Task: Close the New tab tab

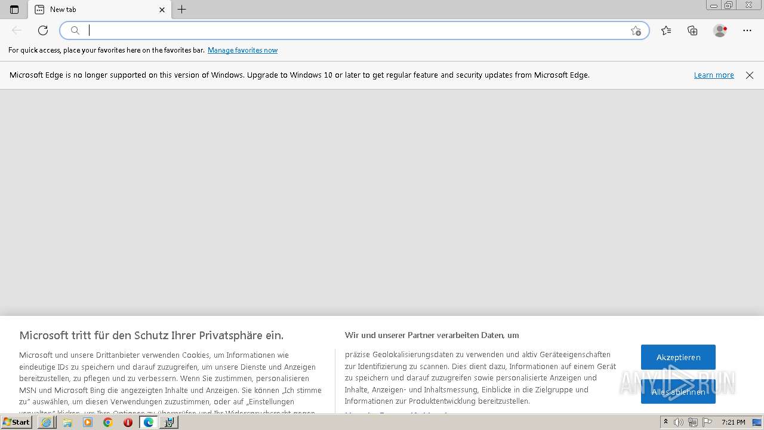Action: coord(162,10)
